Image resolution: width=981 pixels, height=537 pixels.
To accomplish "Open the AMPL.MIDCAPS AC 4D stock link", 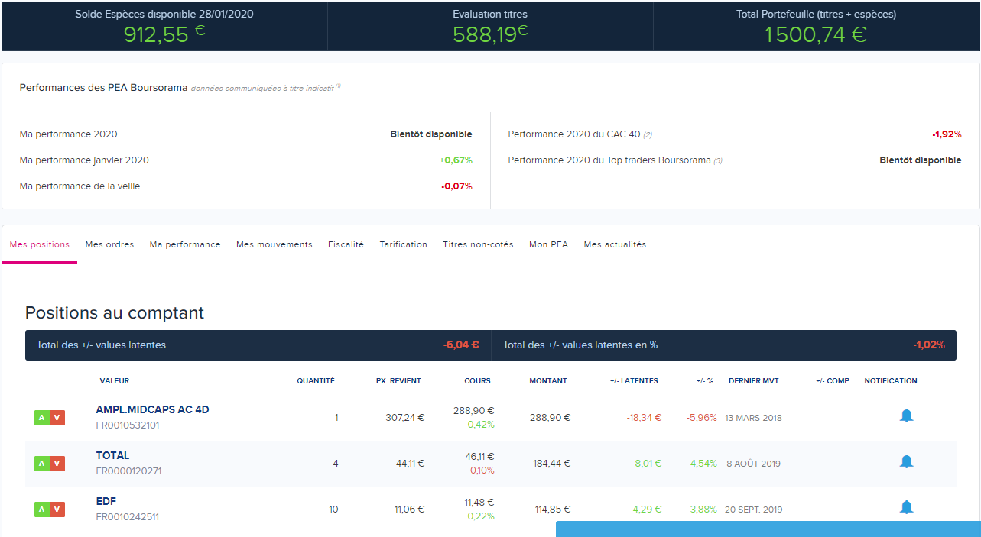I will pyautogui.click(x=152, y=409).
